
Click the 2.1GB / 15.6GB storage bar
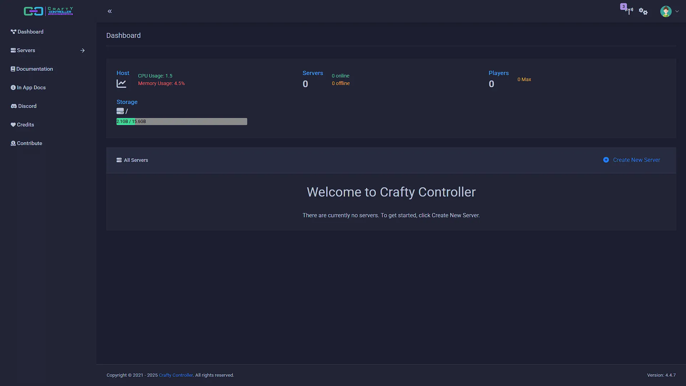point(182,122)
